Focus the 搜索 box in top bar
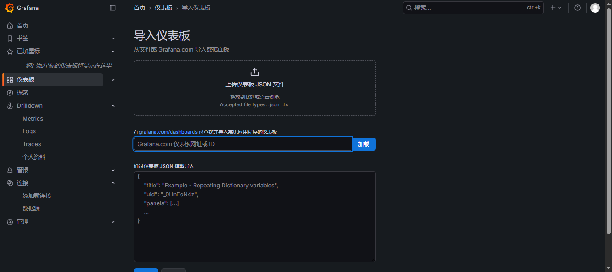Image resolution: width=612 pixels, height=272 pixels. tap(473, 8)
